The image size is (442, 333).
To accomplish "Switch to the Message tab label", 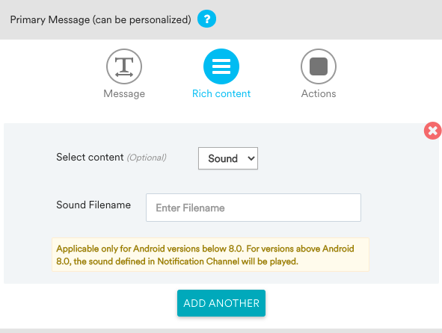I will point(124,93).
